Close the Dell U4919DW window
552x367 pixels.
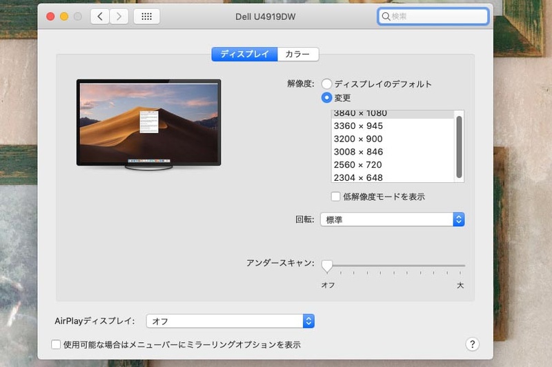coord(50,17)
